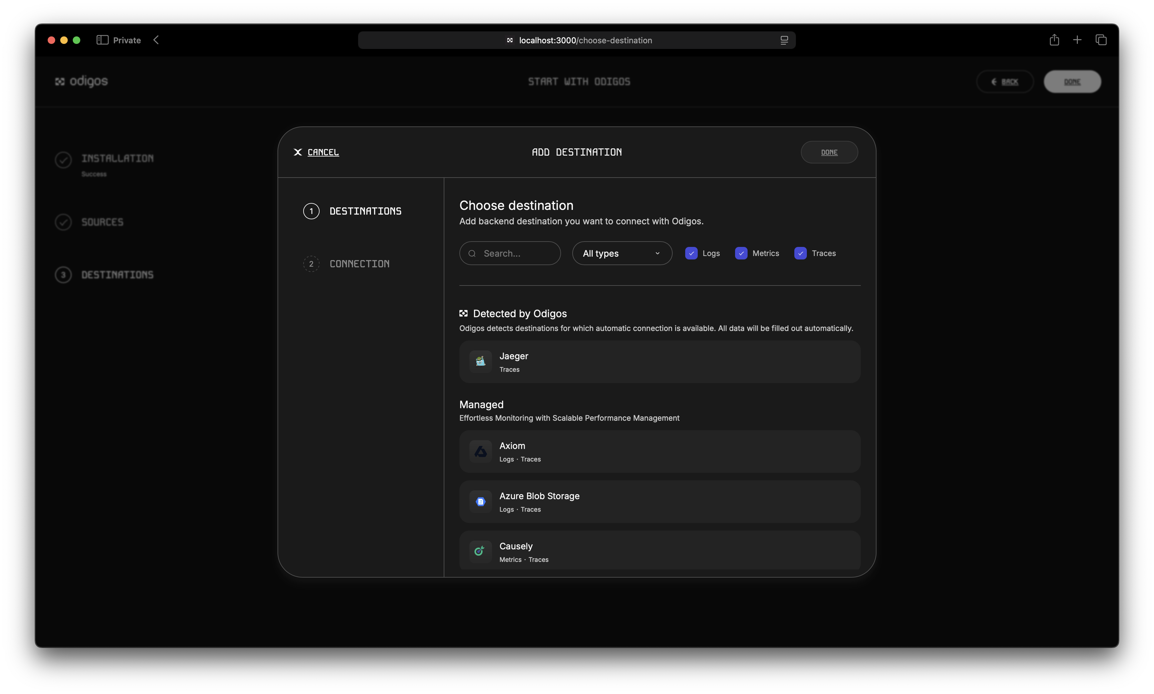This screenshot has height=694, width=1154.
Task: Click the Add Destination modal title
Action: [576, 152]
